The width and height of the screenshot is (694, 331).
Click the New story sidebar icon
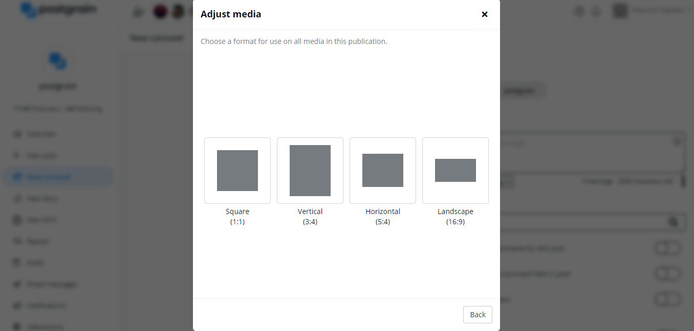18,199
